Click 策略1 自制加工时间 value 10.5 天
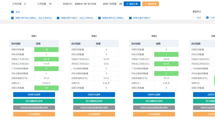 tap(46, 59)
